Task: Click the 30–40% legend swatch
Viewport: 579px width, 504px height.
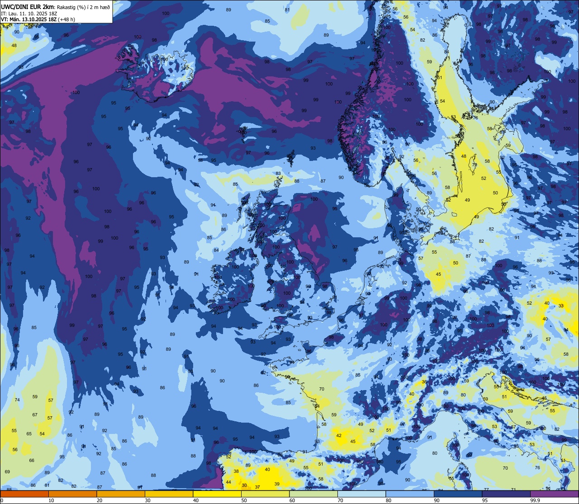Action: (169, 494)
